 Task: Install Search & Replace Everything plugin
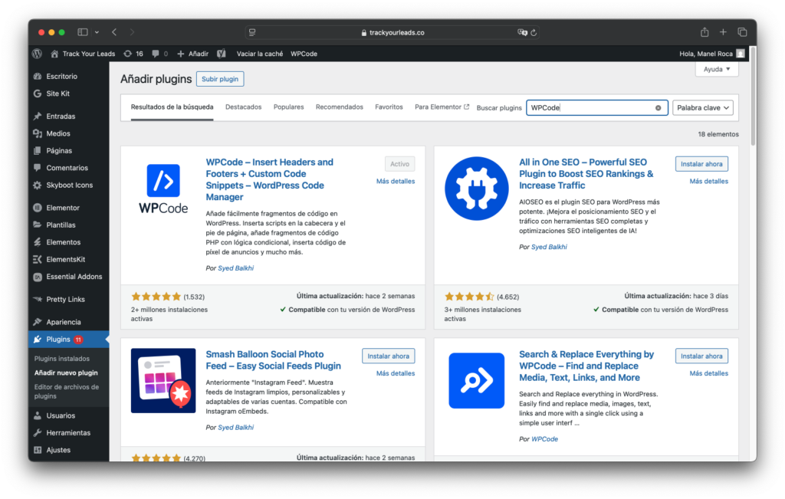(701, 356)
